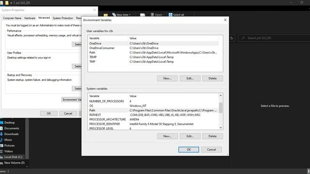Screen dimensions: 310x174
Task: Sort system variables by Variable header
Action: pyautogui.click(x=108, y=96)
